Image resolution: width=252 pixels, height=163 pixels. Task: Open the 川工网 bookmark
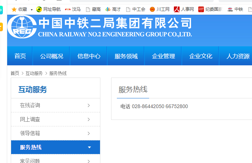click(160, 9)
